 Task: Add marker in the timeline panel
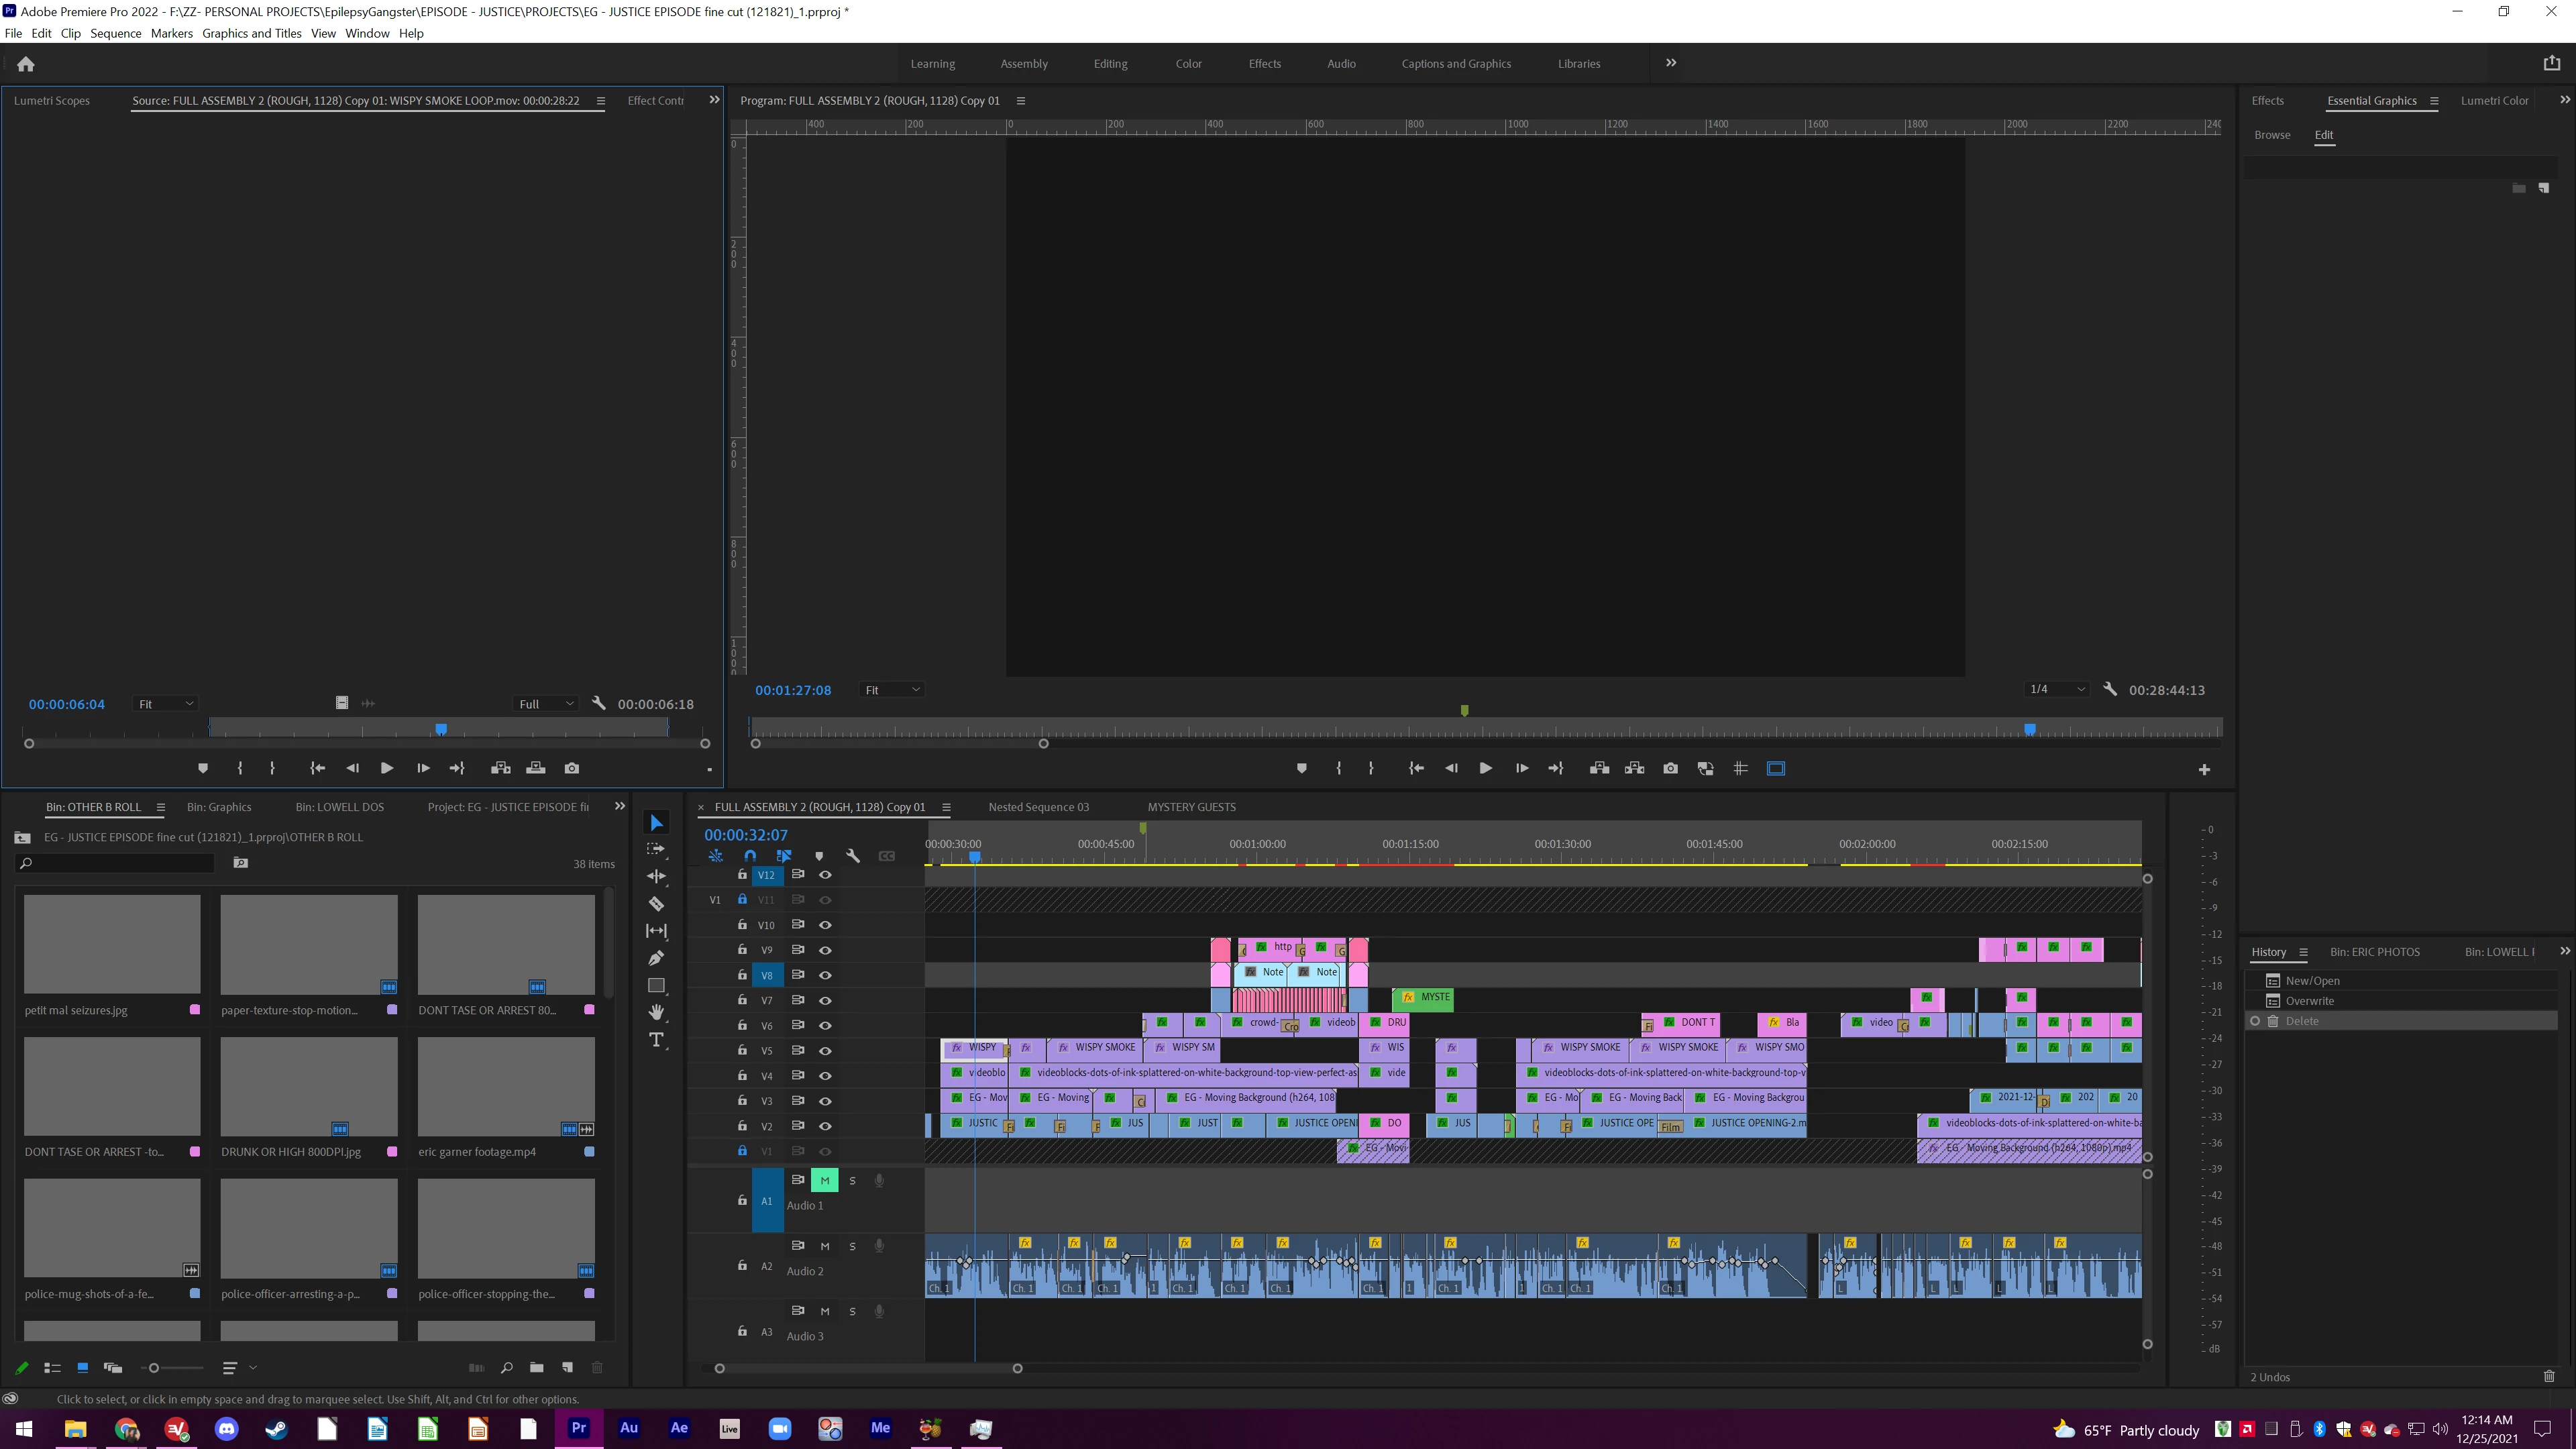pos(819,856)
